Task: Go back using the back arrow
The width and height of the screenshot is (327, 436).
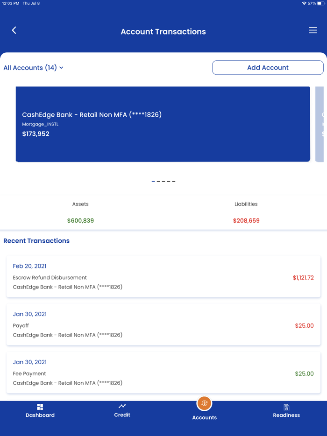Action: (14, 30)
